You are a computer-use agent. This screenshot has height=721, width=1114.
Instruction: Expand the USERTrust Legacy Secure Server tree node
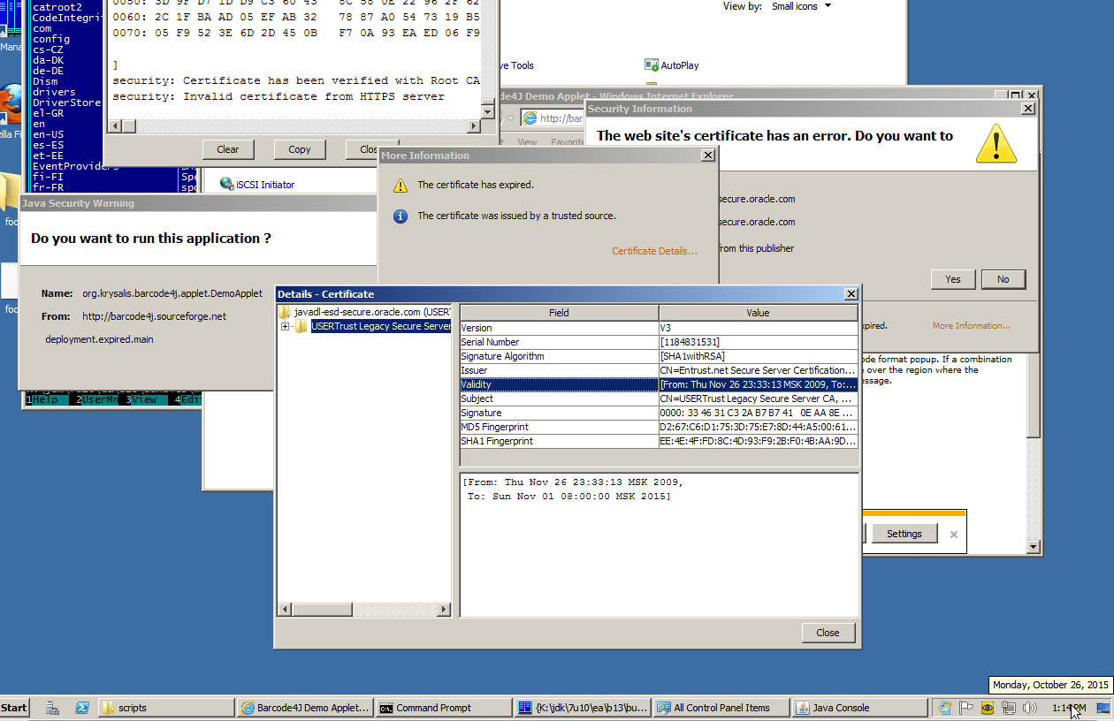point(286,327)
